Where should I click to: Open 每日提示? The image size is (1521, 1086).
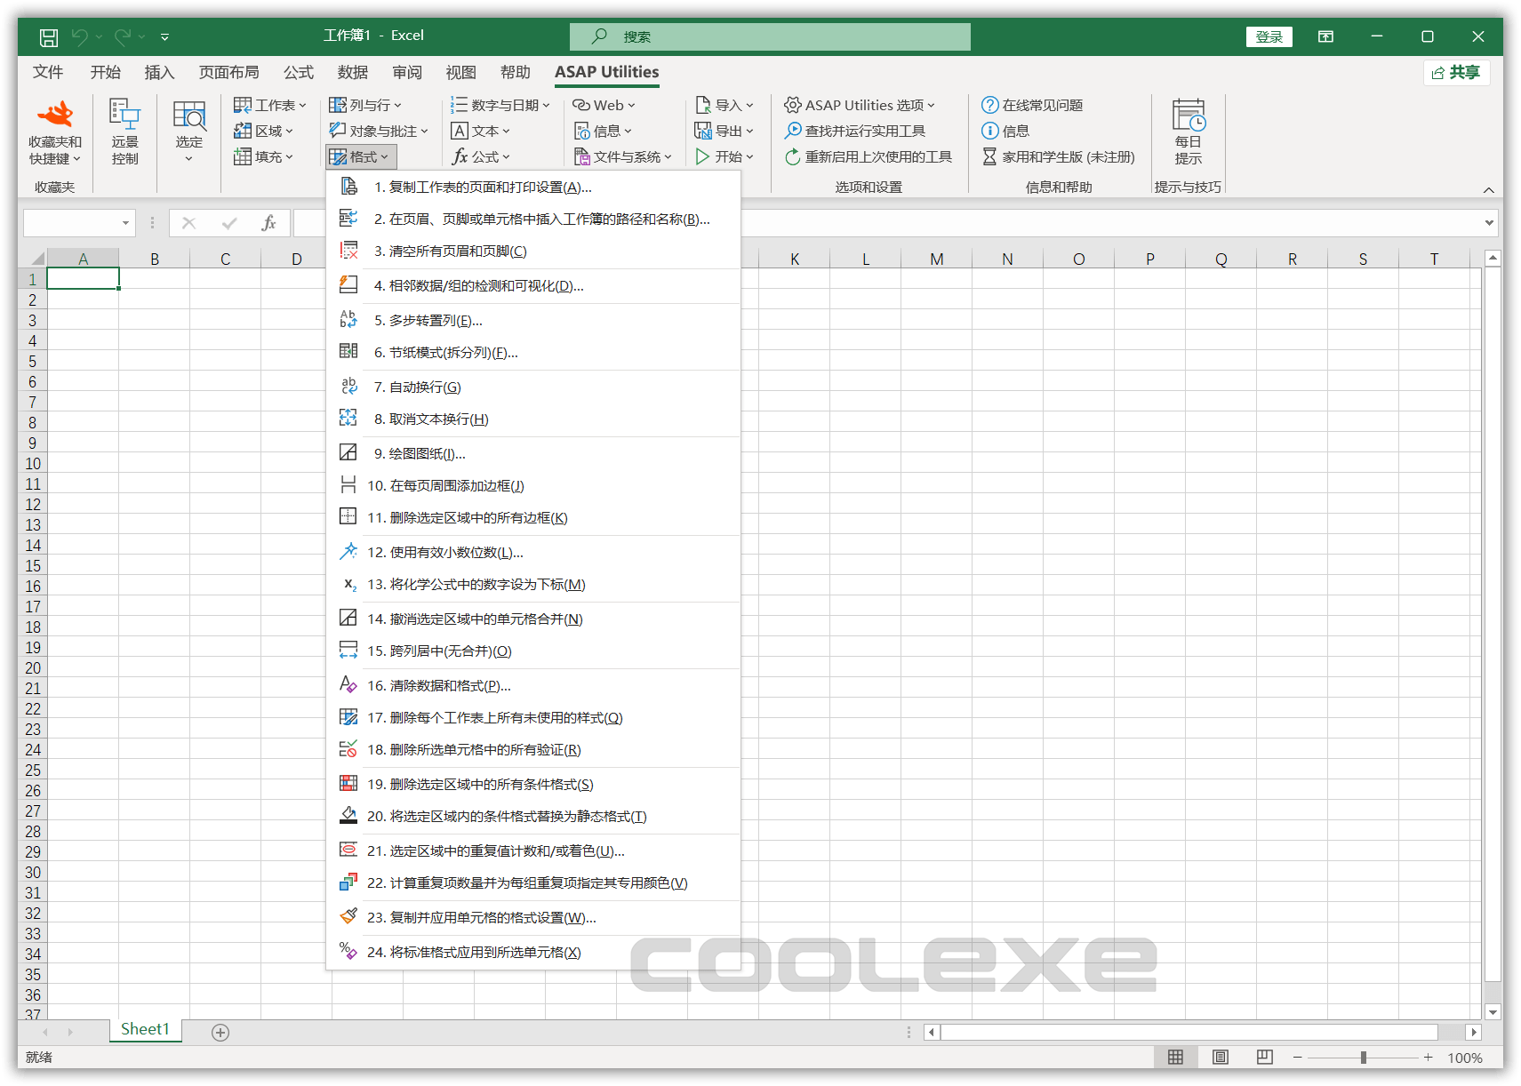click(x=1188, y=132)
